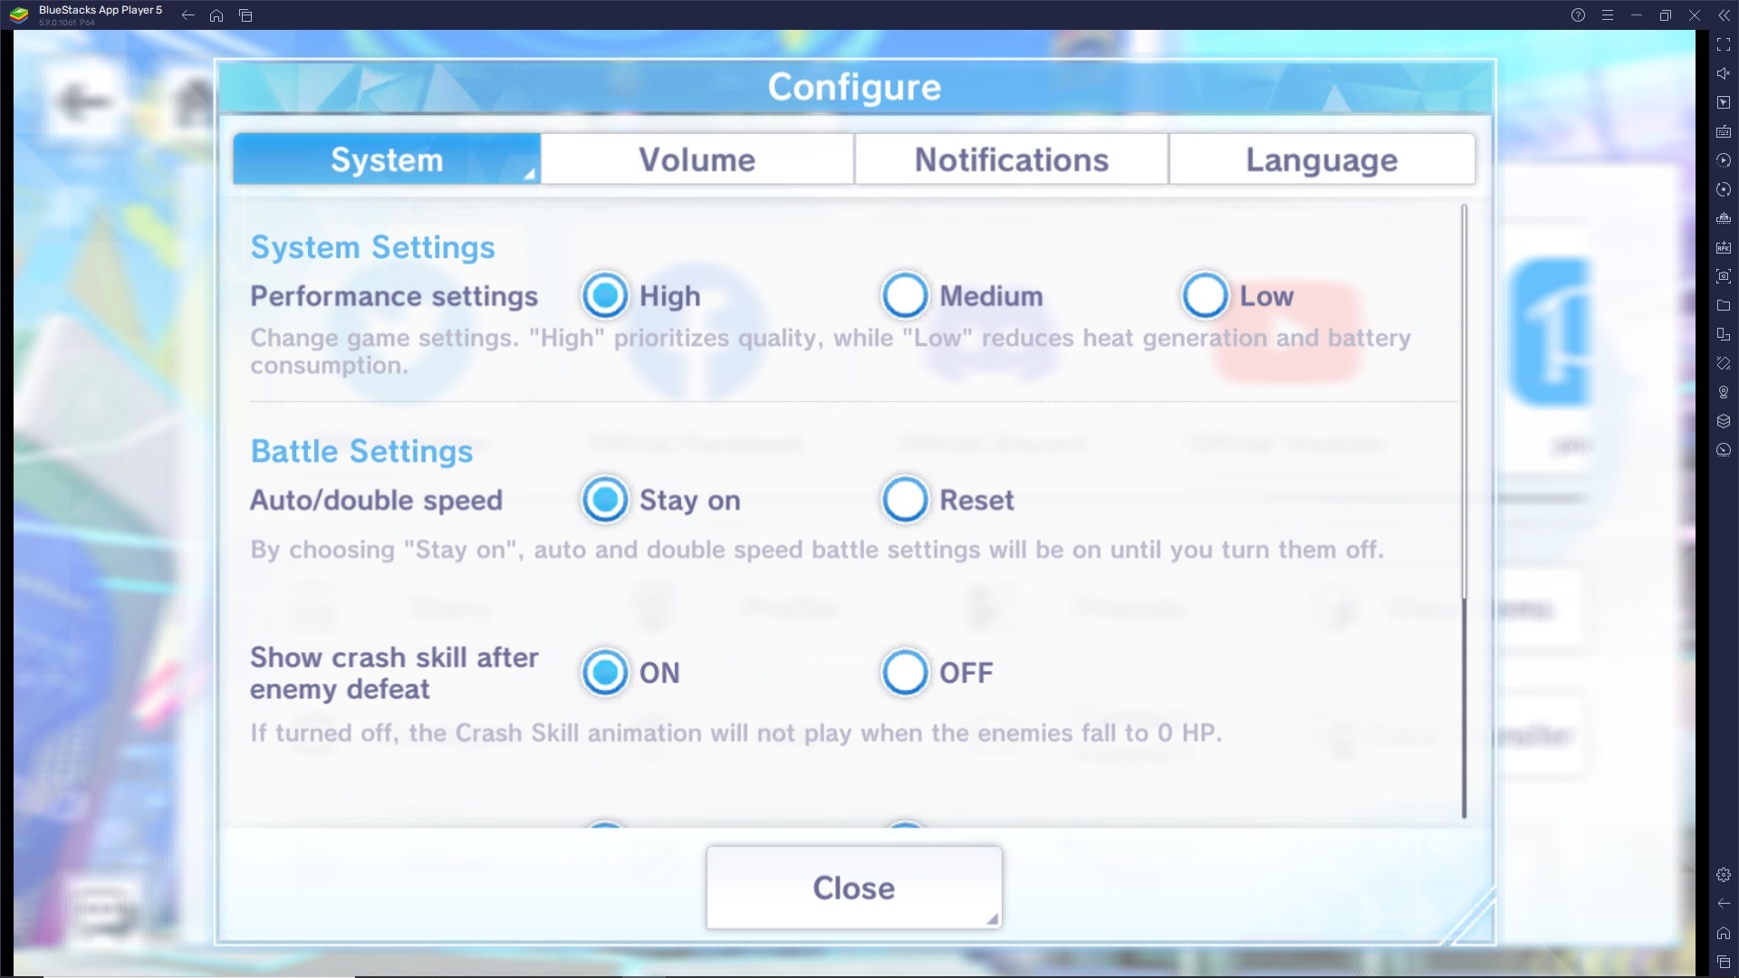Select Stay on for auto/double speed
This screenshot has width=1739, height=978.
click(x=604, y=499)
